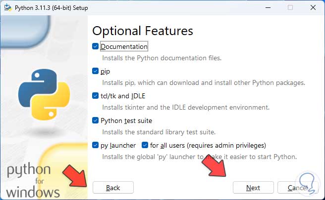Image resolution: width=325 pixels, height=200 pixels.
Task: Close the Python Setup dialog
Action: pos(312,7)
